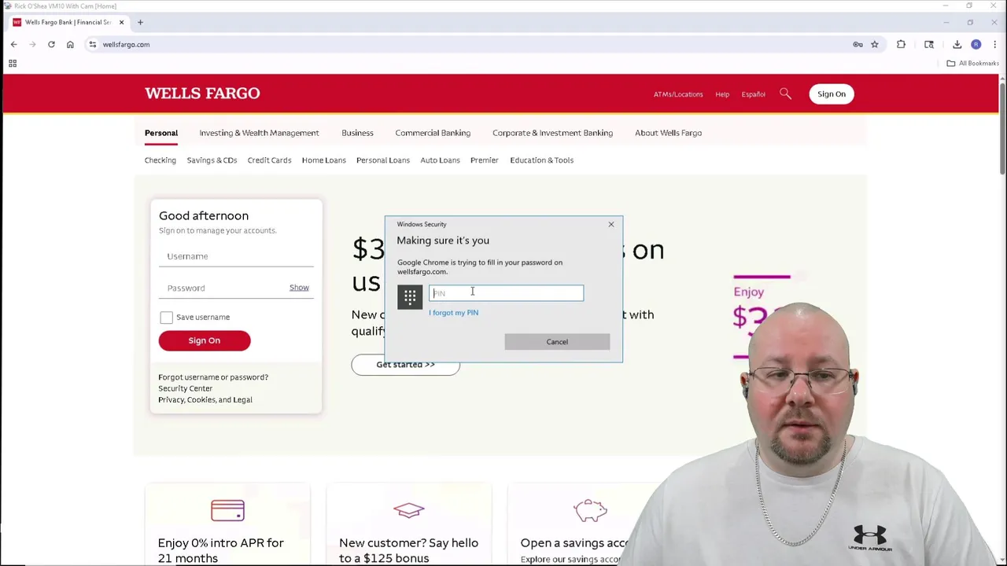Open a new browser tab
The image size is (1007, 566).
click(x=140, y=22)
